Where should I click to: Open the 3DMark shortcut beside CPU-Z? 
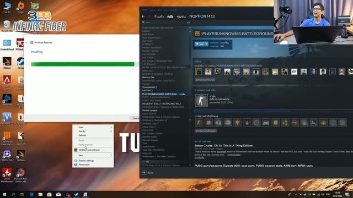pos(21,156)
